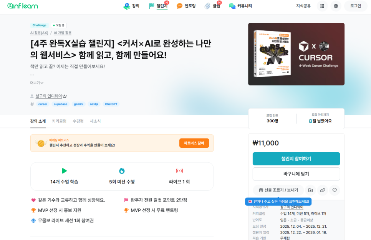Click the pink heart bullet icon

tap(33, 200)
